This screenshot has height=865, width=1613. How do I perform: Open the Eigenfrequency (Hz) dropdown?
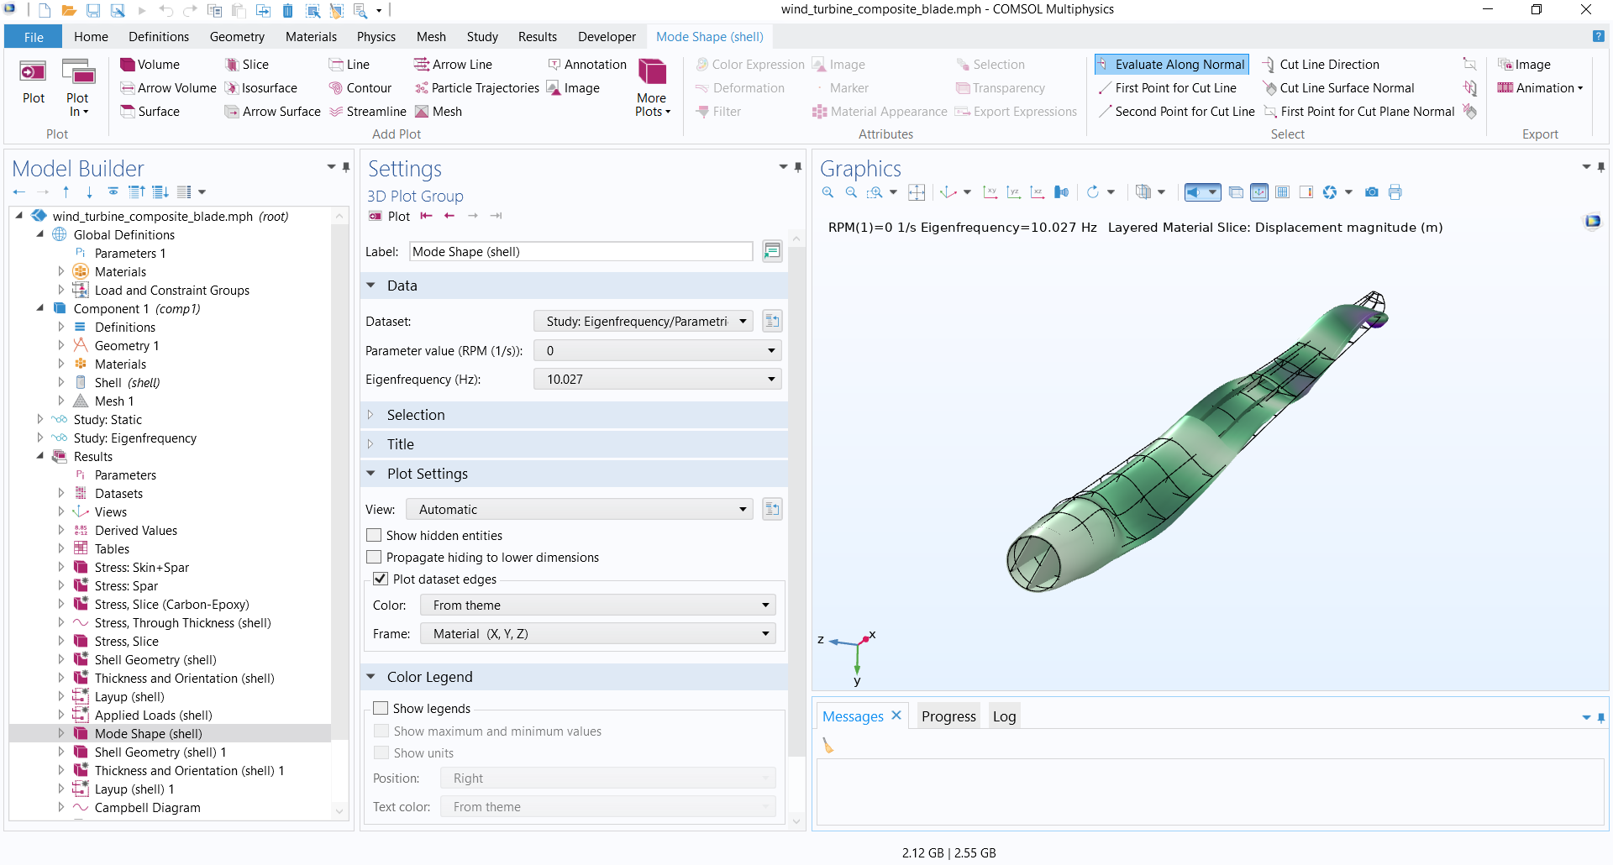[657, 380]
